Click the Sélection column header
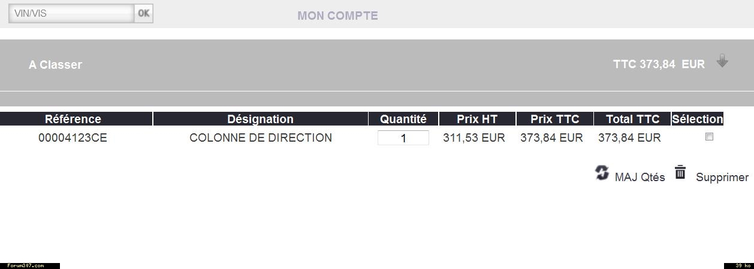The image size is (754, 269). 697,119
